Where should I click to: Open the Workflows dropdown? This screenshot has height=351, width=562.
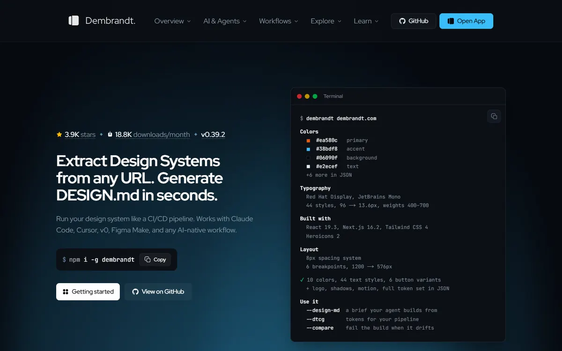[x=279, y=21]
